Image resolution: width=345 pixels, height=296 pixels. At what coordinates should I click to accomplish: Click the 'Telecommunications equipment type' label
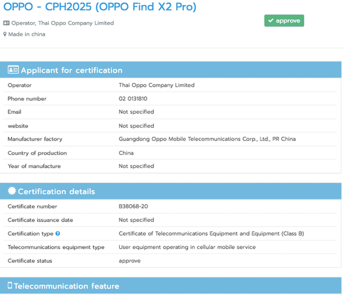click(x=56, y=247)
